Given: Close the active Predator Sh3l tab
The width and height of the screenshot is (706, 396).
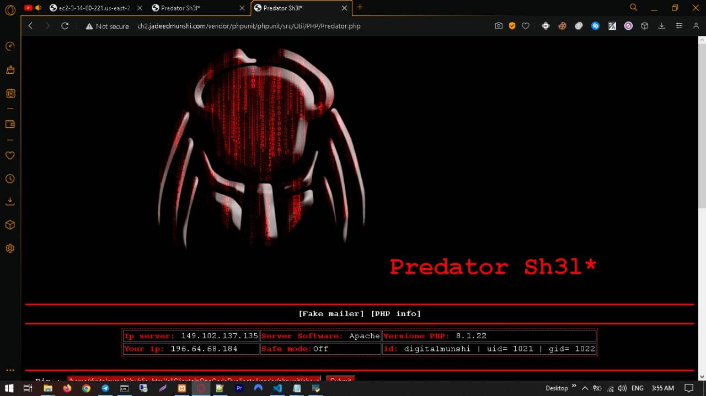Looking at the screenshot, I should click(345, 8).
